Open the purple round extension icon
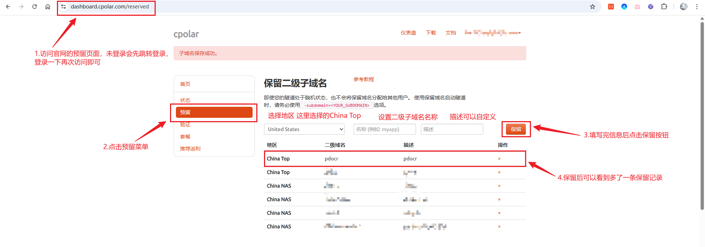This screenshot has width=705, height=247. pos(651,7)
